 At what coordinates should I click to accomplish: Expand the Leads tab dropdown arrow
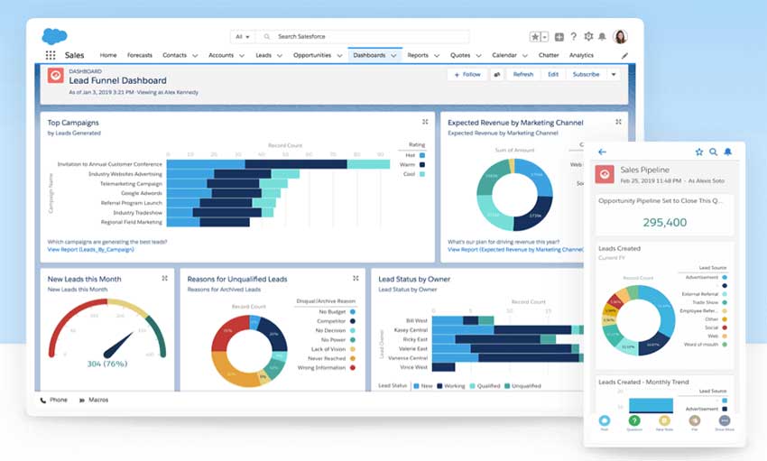pyautogui.click(x=280, y=56)
